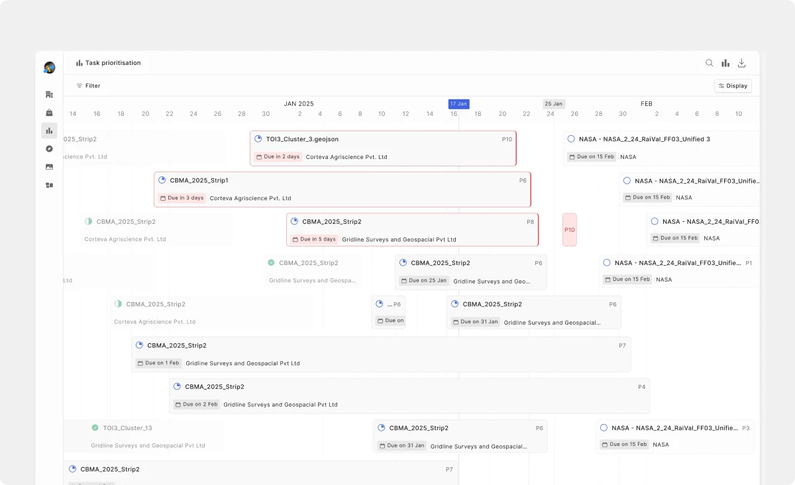
Task: Click green check icon on faded Gridline Strip2 card
Action: (x=271, y=262)
